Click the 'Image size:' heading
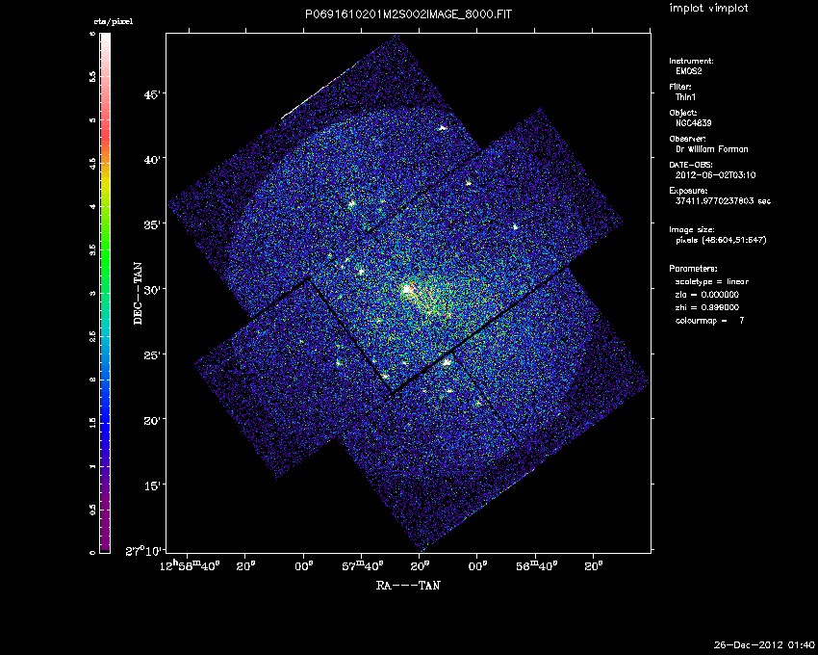The width and height of the screenshot is (818, 655). click(692, 230)
